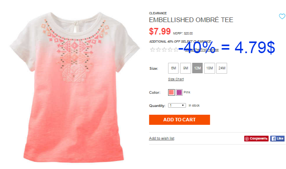
Task: Click the Facebook Like button
Action: 277,138
